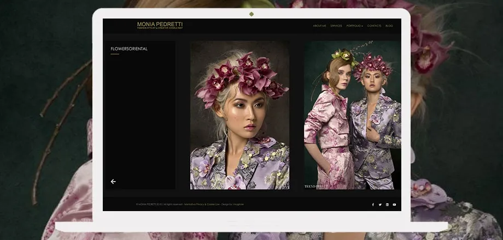Select the FLOWERSORIENTAL gallery title
503x240 pixels.
pyautogui.click(x=129, y=49)
